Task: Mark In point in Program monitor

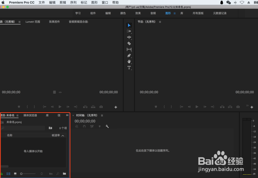Action: [164, 107]
